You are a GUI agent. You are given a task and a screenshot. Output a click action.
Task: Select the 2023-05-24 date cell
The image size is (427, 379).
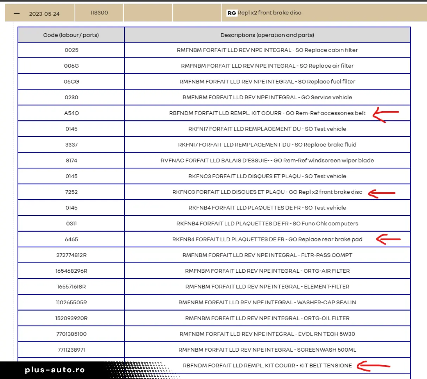point(44,14)
